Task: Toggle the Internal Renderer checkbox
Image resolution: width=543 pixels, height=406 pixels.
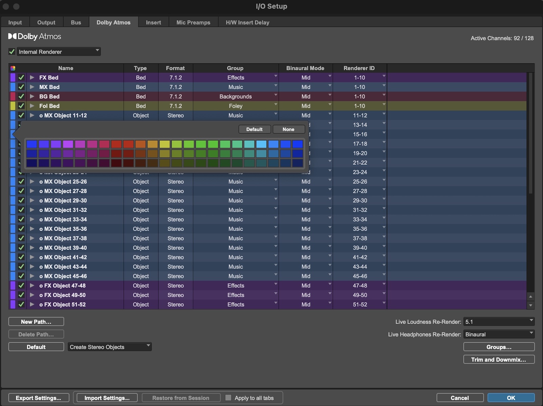Action: point(12,52)
